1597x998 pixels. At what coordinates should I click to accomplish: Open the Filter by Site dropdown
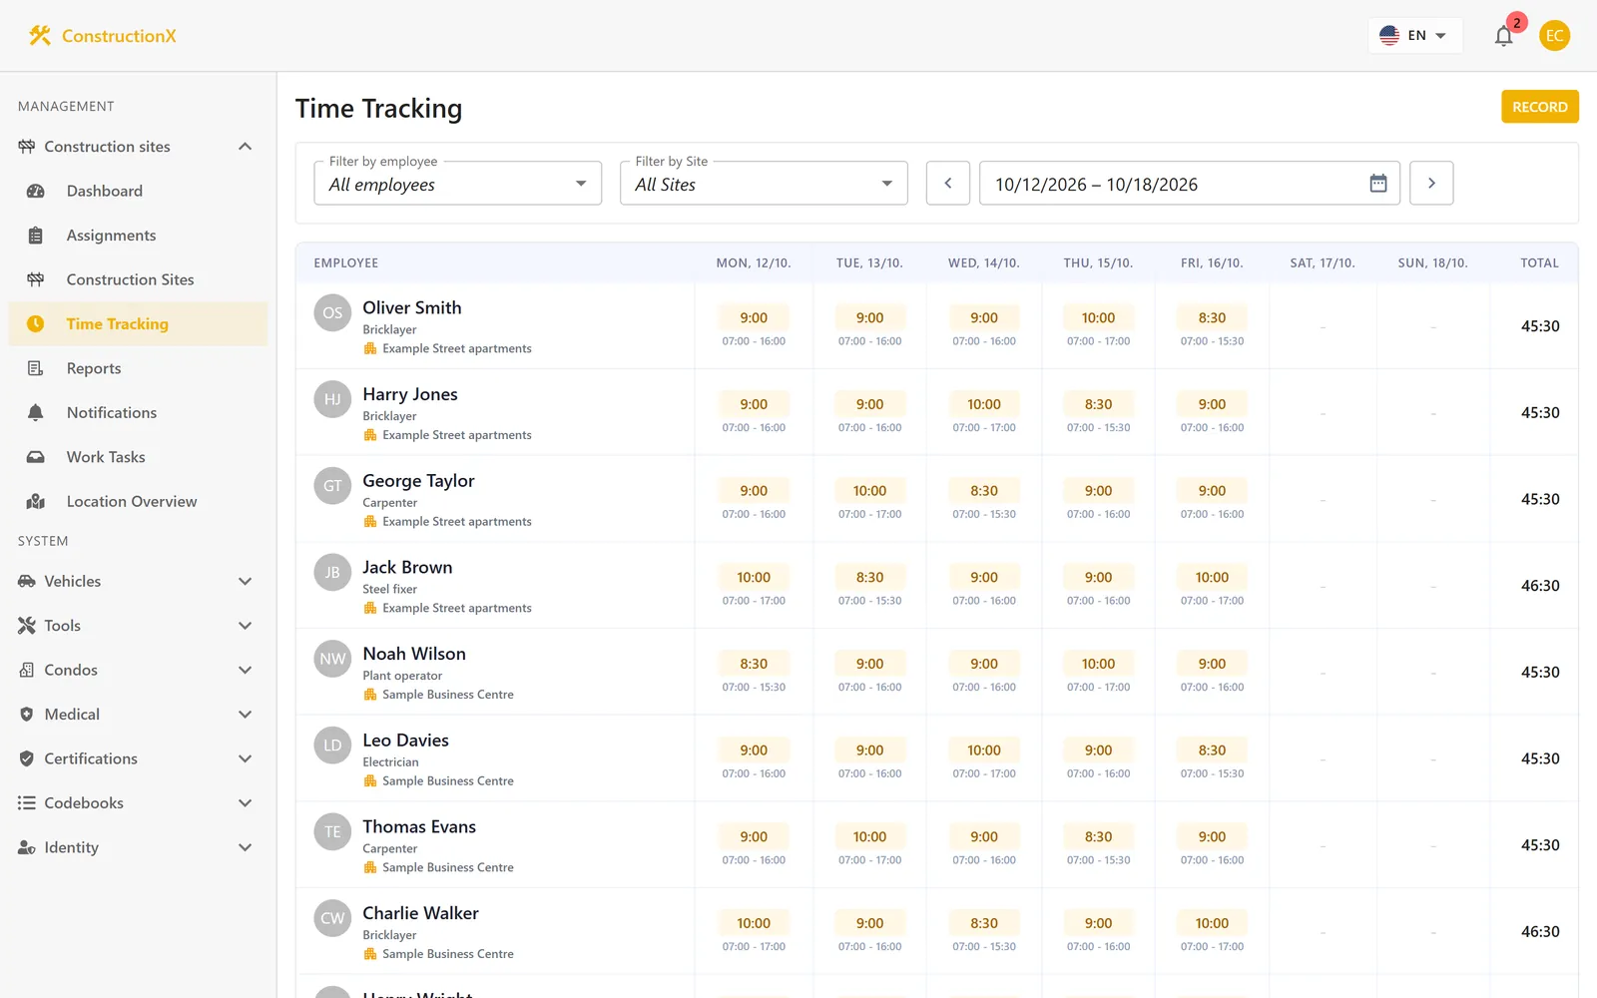tap(764, 184)
